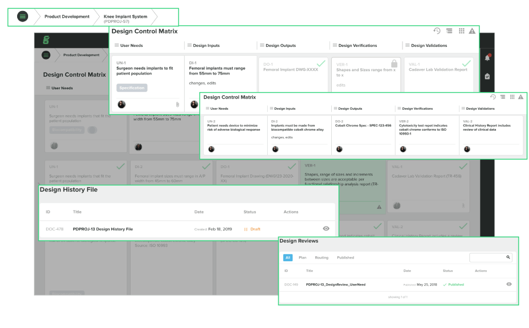
Task: View design review using eye icon for DOC-149
Action: pyautogui.click(x=509, y=284)
